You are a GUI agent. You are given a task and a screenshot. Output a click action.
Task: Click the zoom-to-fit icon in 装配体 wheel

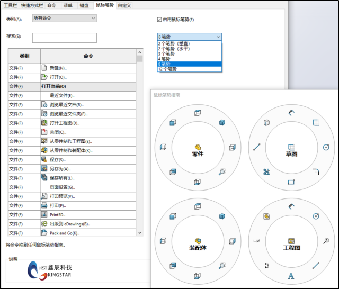222,266
